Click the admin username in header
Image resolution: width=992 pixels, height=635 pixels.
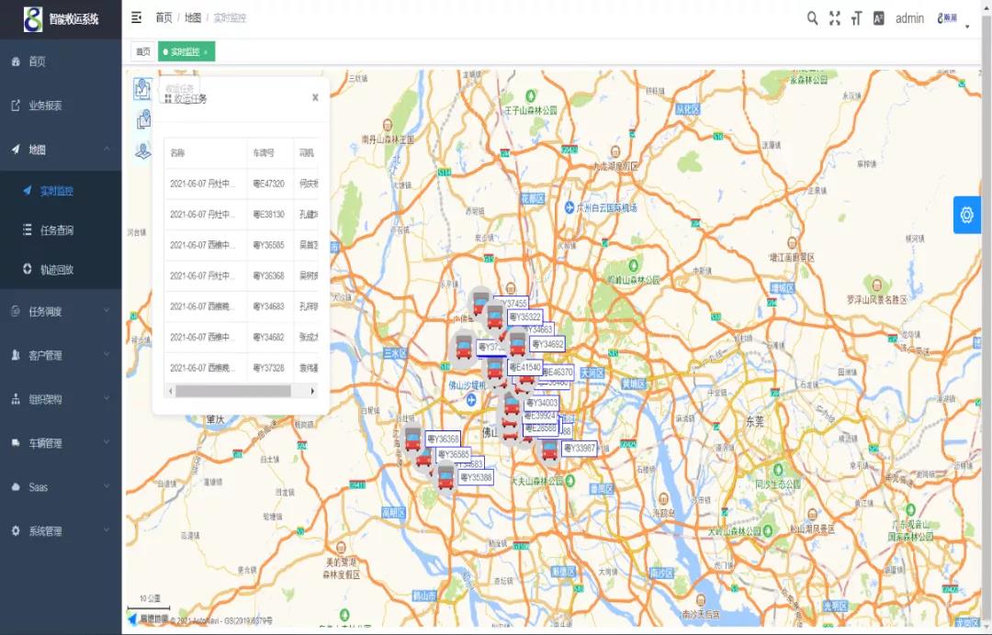909,18
